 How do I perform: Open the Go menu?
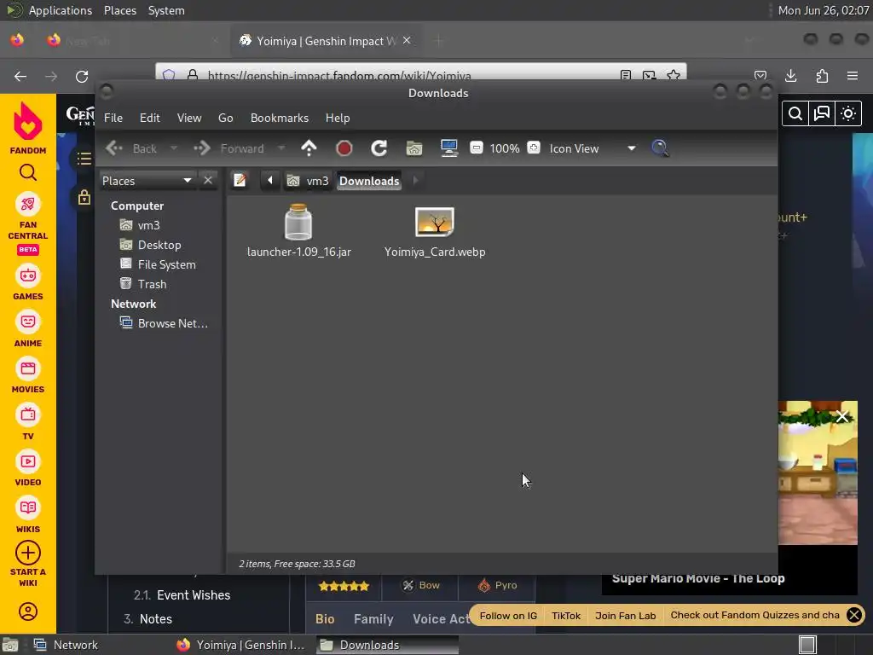point(225,118)
